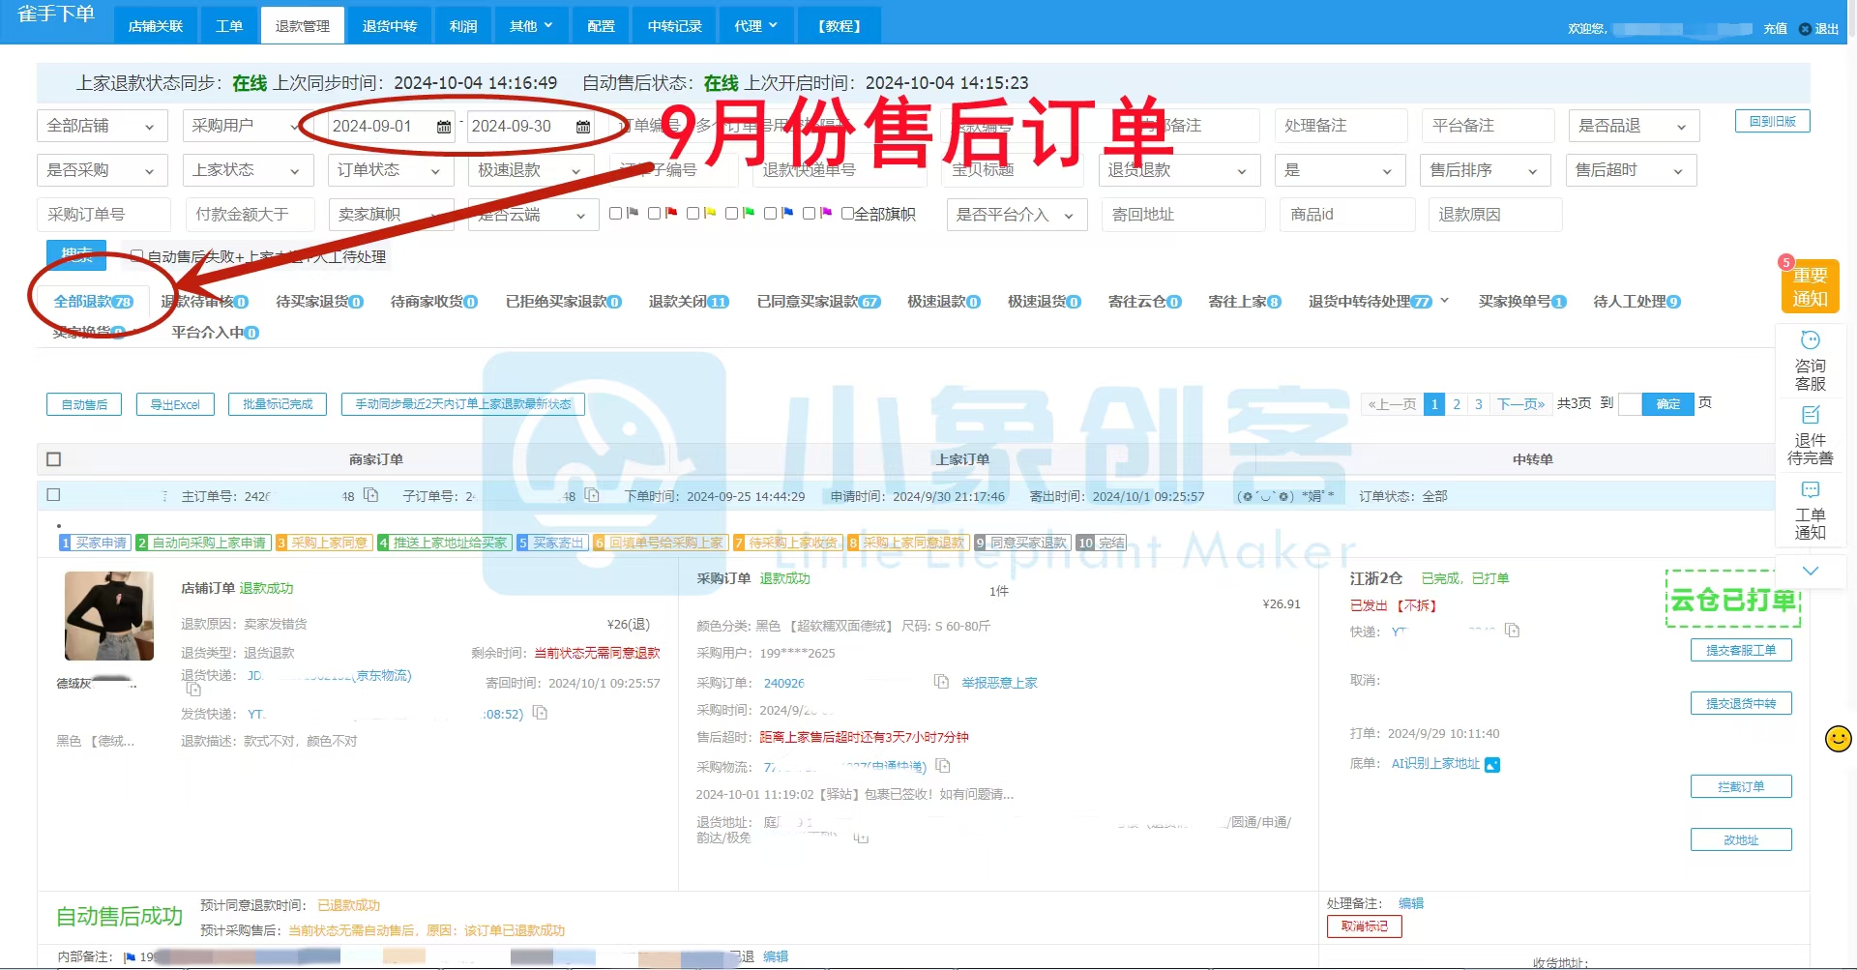The width and height of the screenshot is (1857, 970).
Task: Focus the 商品id input field
Action: (x=1348, y=215)
